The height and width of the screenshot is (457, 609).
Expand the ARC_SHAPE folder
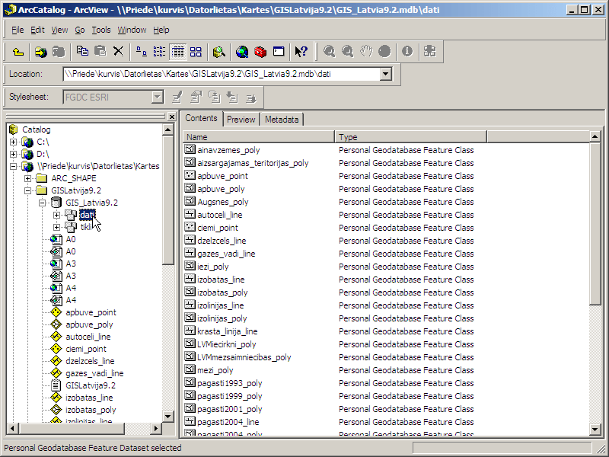point(27,178)
